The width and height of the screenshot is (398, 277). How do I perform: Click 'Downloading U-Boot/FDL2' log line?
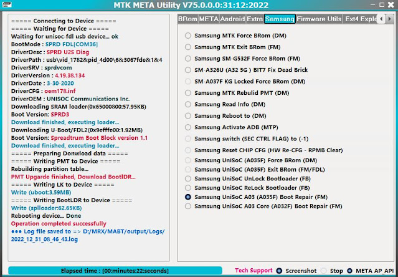(77, 130)
